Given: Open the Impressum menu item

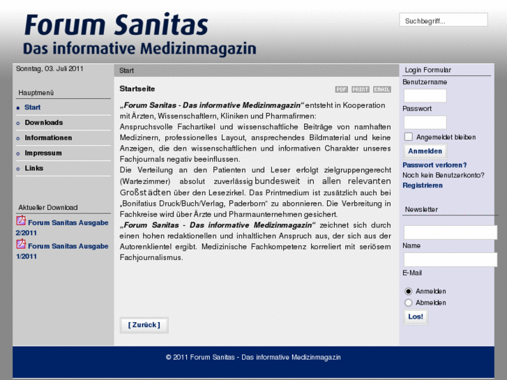Looking at the screenshot, I should click(x=43, y=153).
